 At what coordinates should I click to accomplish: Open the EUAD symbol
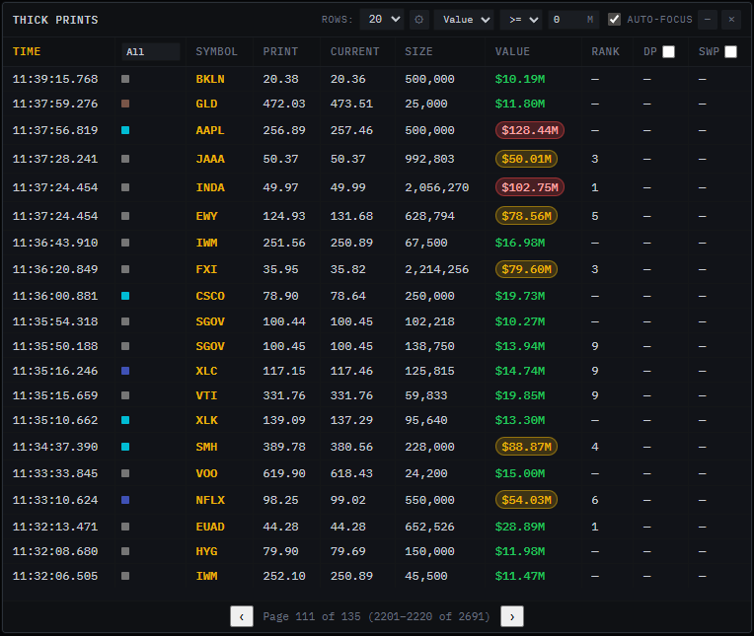(210, 527)
